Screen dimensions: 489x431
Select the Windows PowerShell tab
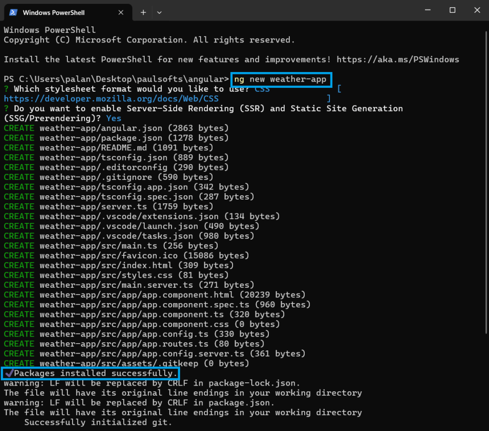coord(68,12)
